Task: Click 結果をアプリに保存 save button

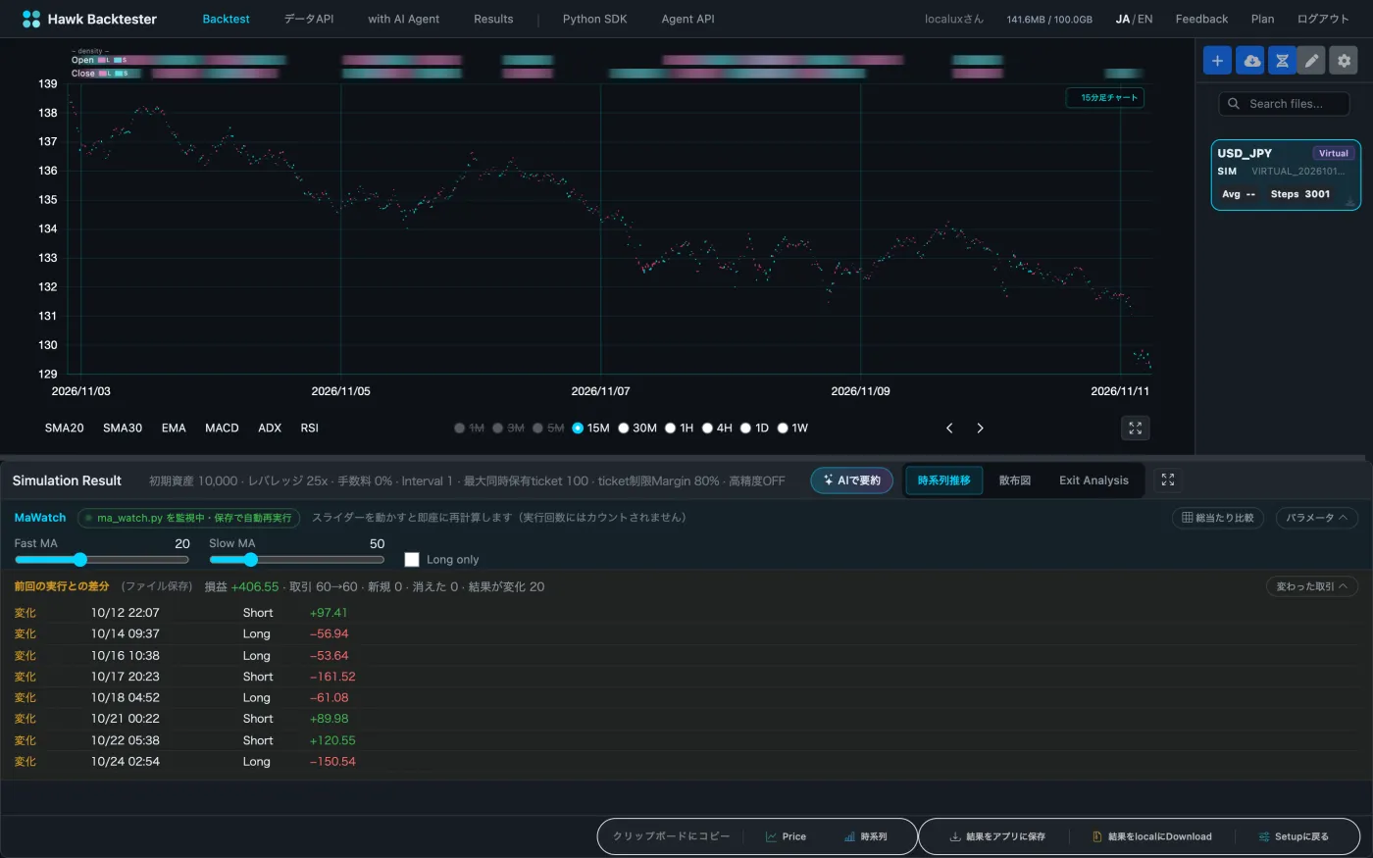Action: coord(997,836)
